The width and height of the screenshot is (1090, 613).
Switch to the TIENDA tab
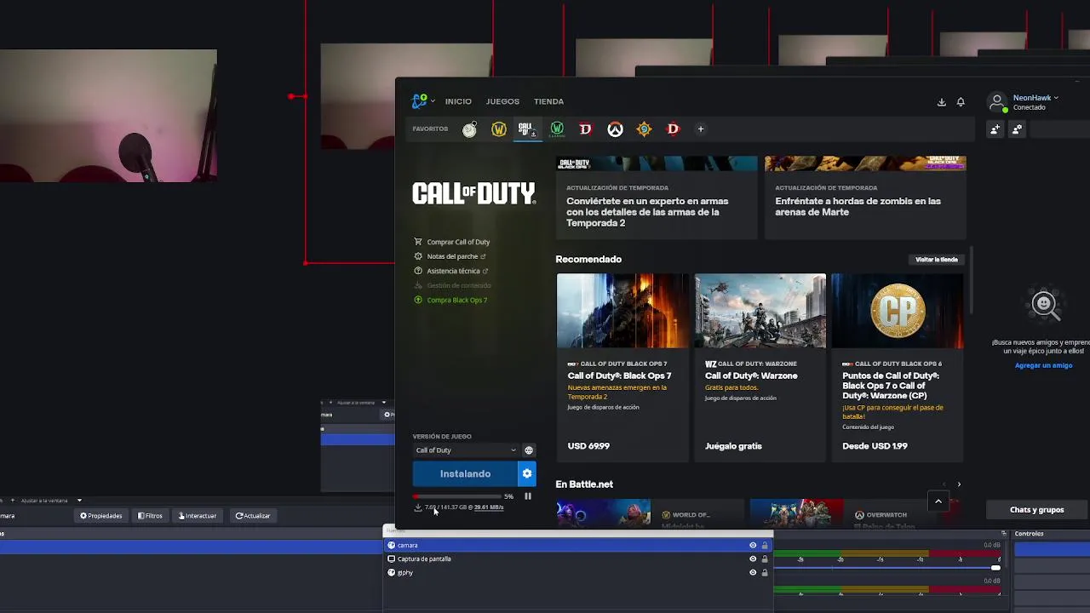548,101
